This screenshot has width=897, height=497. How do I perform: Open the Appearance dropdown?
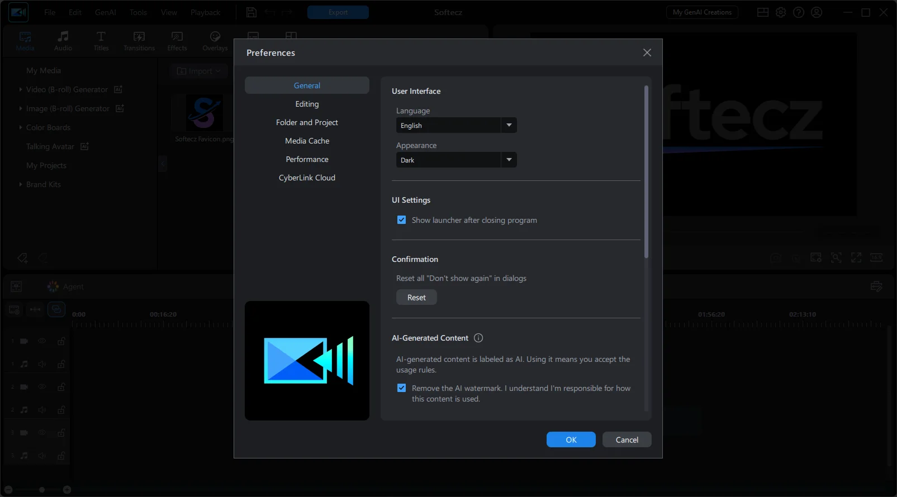[457, 160]
